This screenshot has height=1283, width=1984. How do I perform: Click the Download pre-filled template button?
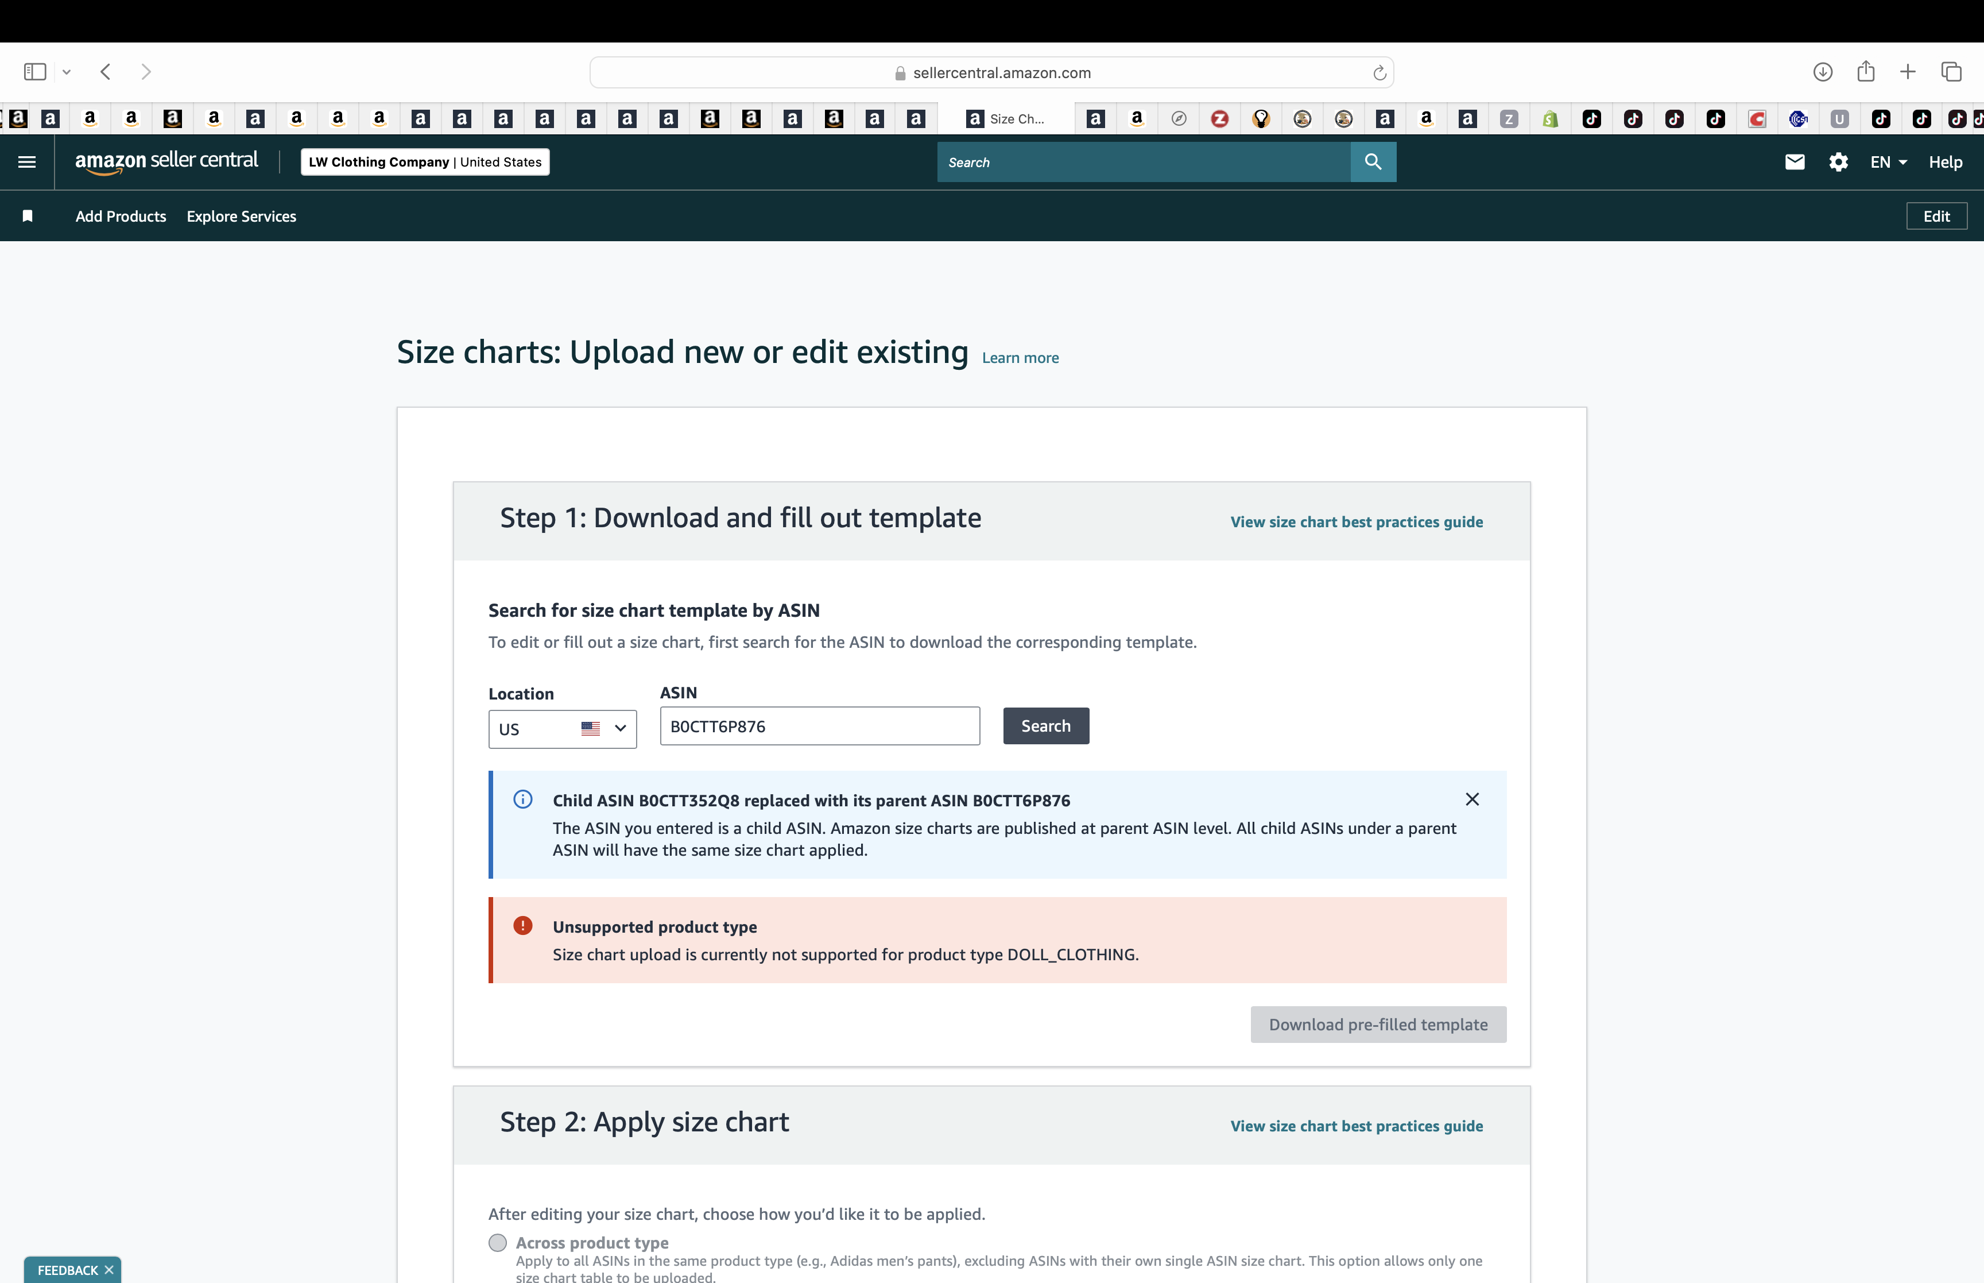coord(1378,1024)
